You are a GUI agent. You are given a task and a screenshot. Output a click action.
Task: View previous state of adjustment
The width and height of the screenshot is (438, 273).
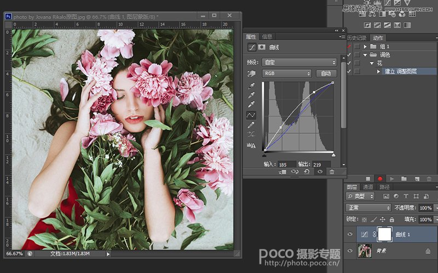pos(295,172)
